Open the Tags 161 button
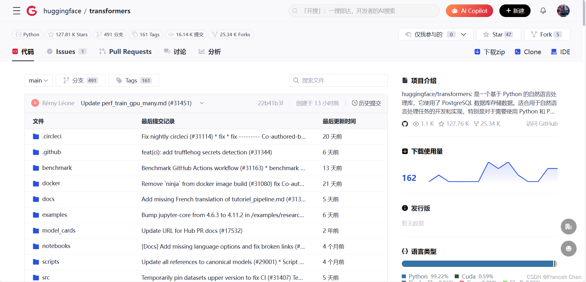586x282 pixels. click(134, 80)
